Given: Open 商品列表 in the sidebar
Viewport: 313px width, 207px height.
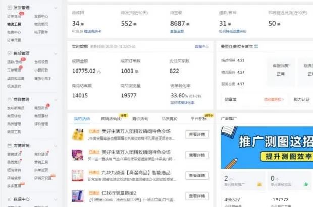Looking at the screenshot, I should tap(41, 108).
